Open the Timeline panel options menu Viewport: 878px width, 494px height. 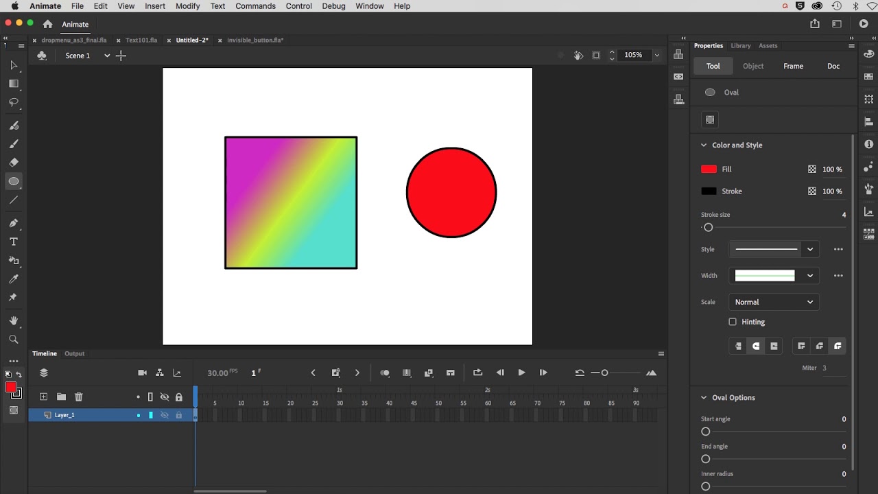(x=661, y=354)
